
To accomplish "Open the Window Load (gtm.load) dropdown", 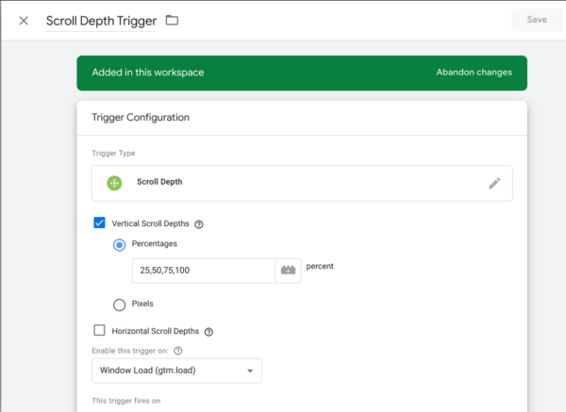I will click(176, 371).
